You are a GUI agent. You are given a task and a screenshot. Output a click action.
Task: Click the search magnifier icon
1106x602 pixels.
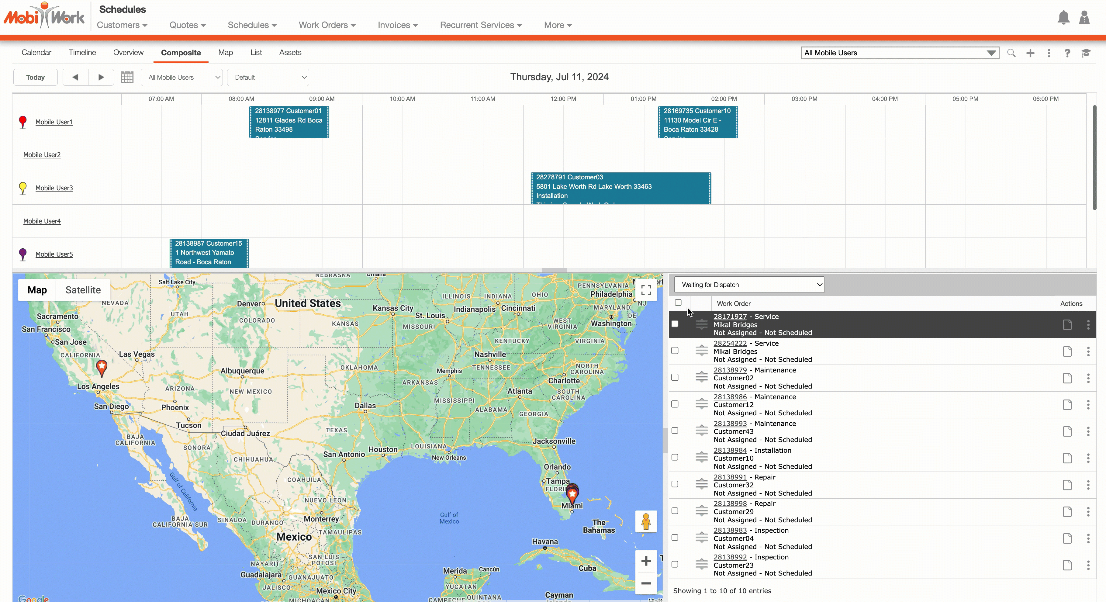(x=1011, y=53)
